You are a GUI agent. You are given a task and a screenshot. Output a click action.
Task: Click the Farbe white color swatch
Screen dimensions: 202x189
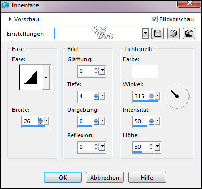pyautogui.click(x=145, y=71)
